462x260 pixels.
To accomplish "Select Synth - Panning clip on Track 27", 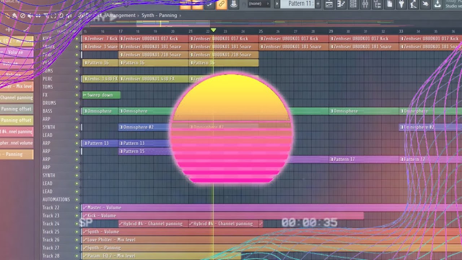I will pyautogui.click(x=271, y=248).
